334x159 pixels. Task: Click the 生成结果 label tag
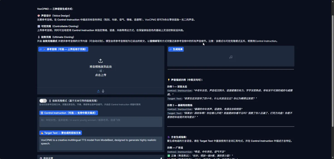176,49
